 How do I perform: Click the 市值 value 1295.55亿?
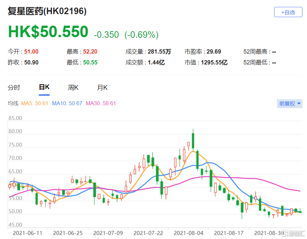click(214, 62)
